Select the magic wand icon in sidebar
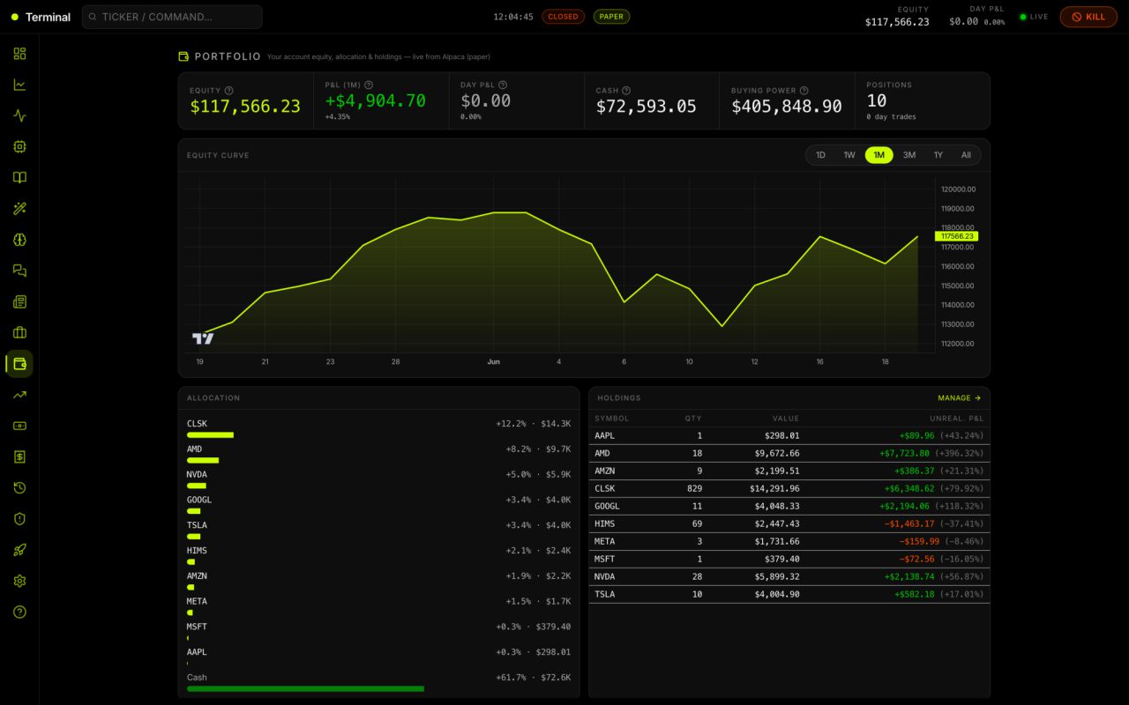The width and height of the screenshot is (1129, 705). pyautogui.click(x=19, y=209)
